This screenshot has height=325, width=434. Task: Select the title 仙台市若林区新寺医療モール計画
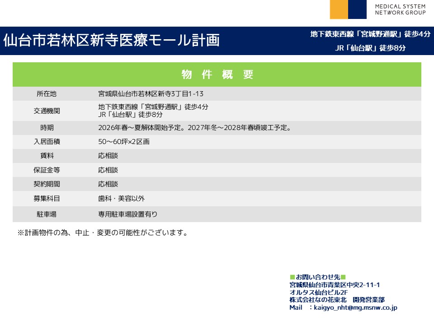[x=111, y=40]
